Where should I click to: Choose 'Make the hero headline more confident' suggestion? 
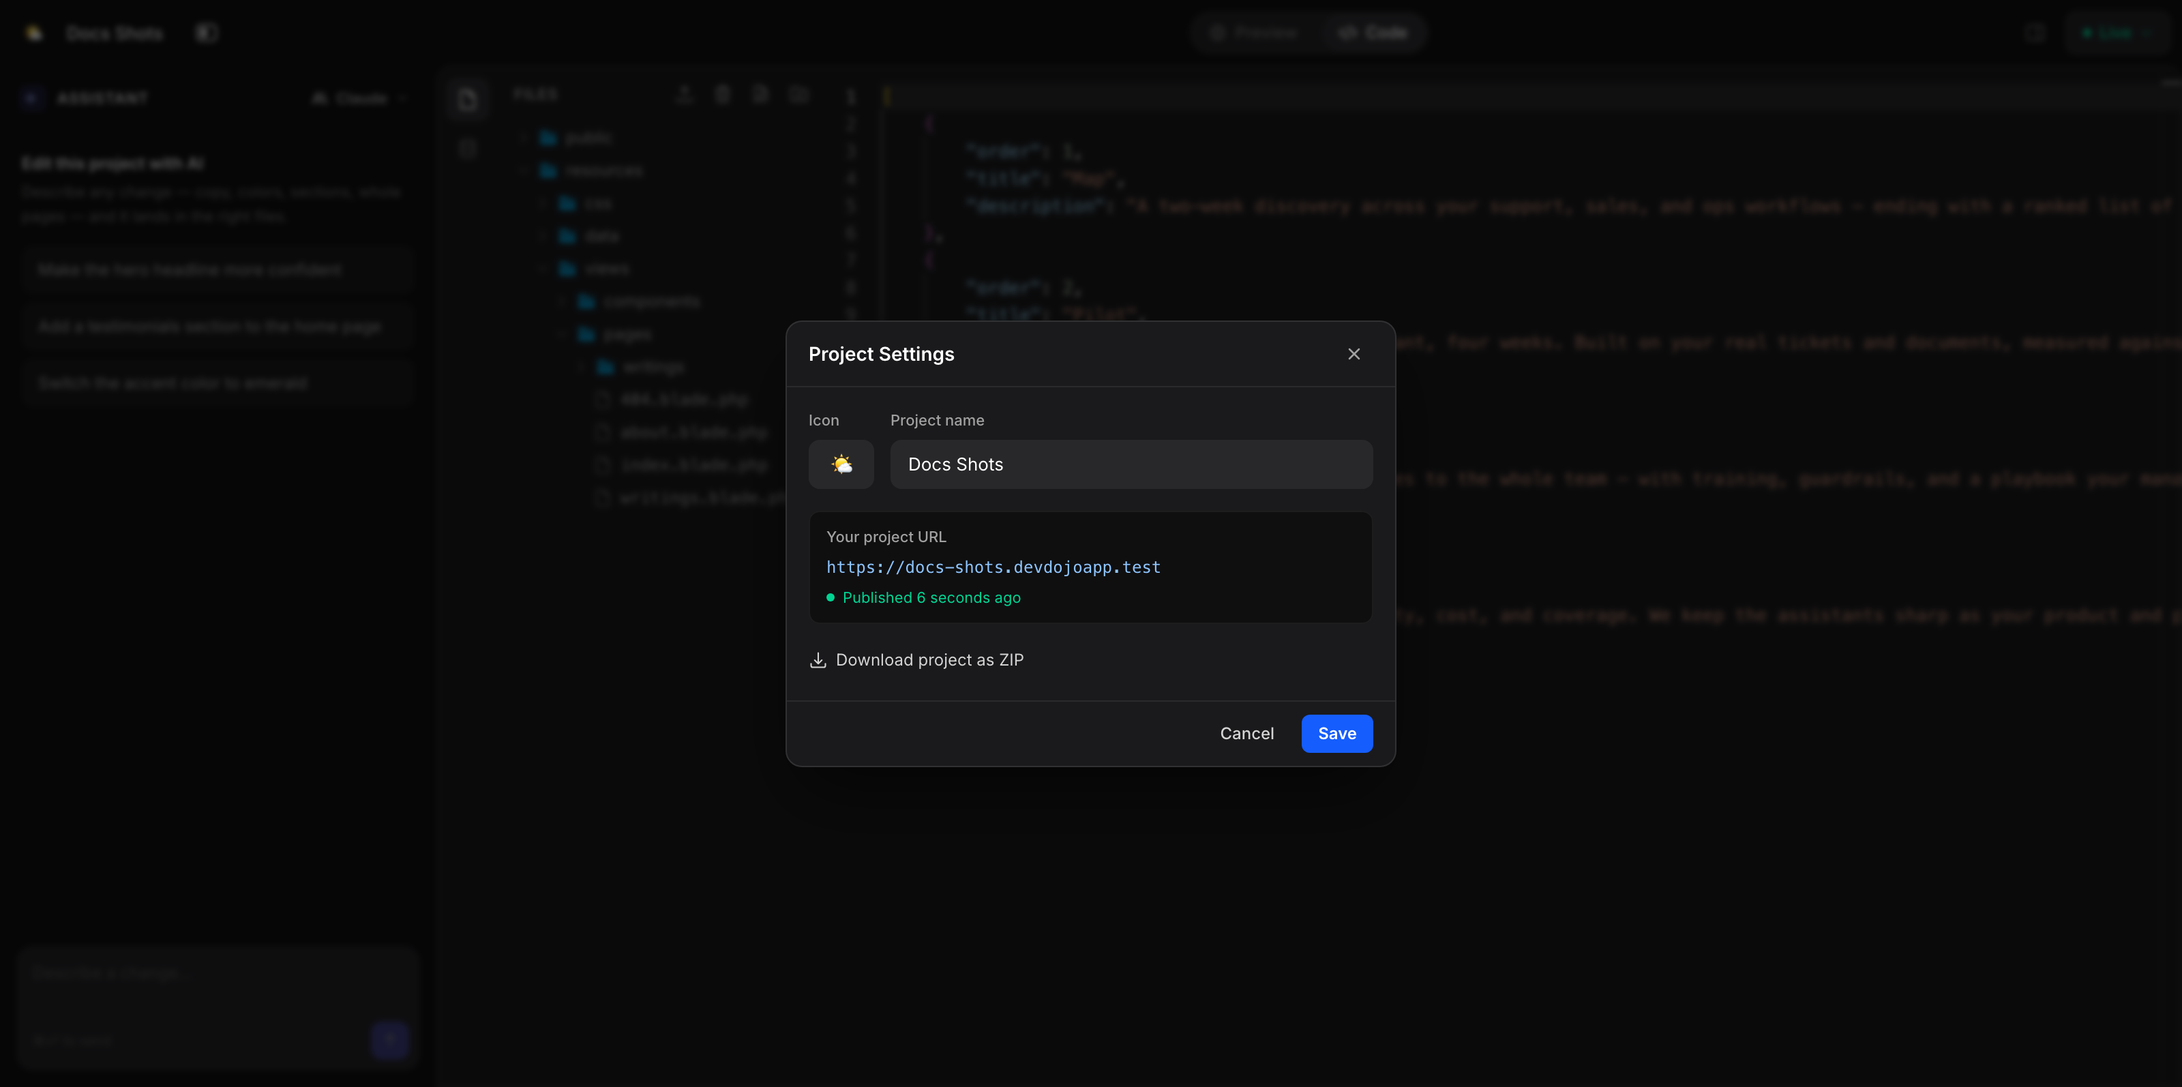point(218,269)
